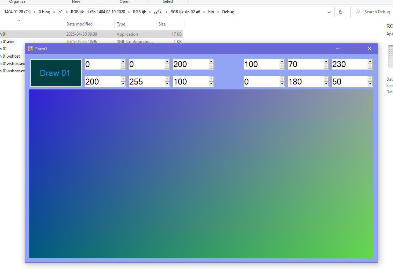Expand the chevron after 'h1' breadcrumb

[x=67, y=12]
